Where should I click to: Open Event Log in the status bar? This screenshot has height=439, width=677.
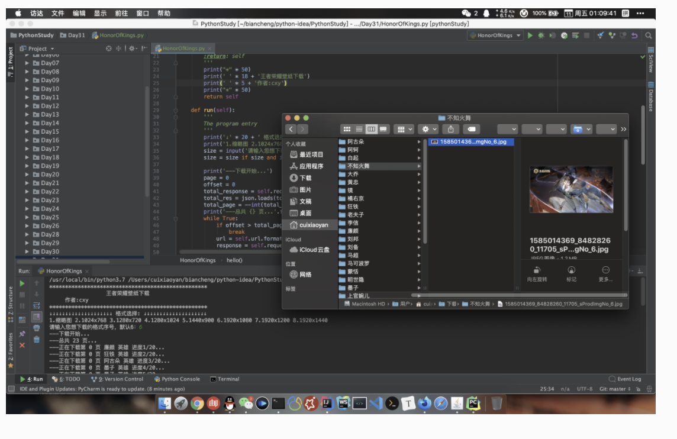tap(625, 379)
